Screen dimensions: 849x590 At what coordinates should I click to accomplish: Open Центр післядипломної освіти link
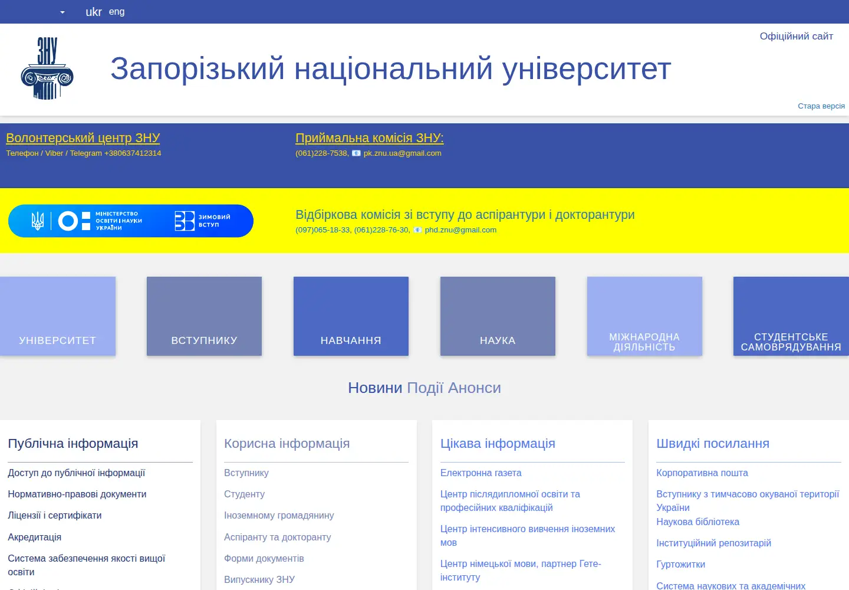point(511,501)
